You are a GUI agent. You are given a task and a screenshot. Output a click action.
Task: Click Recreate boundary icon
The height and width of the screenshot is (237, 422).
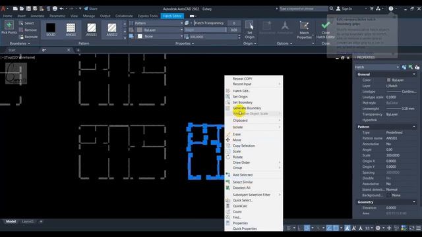pyautogui.click(x=21, y=37)
